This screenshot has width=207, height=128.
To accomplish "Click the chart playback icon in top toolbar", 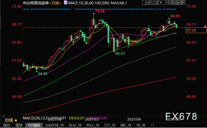I will (x=178, y=2).
